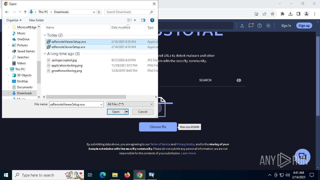
Task: Click the Open button
Action: click(116, 112)
